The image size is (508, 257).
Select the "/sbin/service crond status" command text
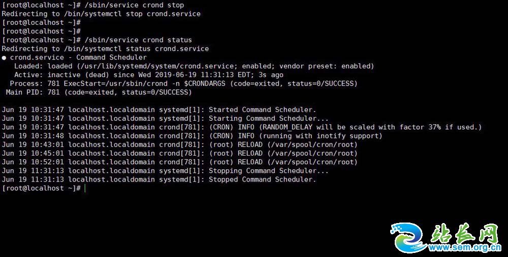138,40
